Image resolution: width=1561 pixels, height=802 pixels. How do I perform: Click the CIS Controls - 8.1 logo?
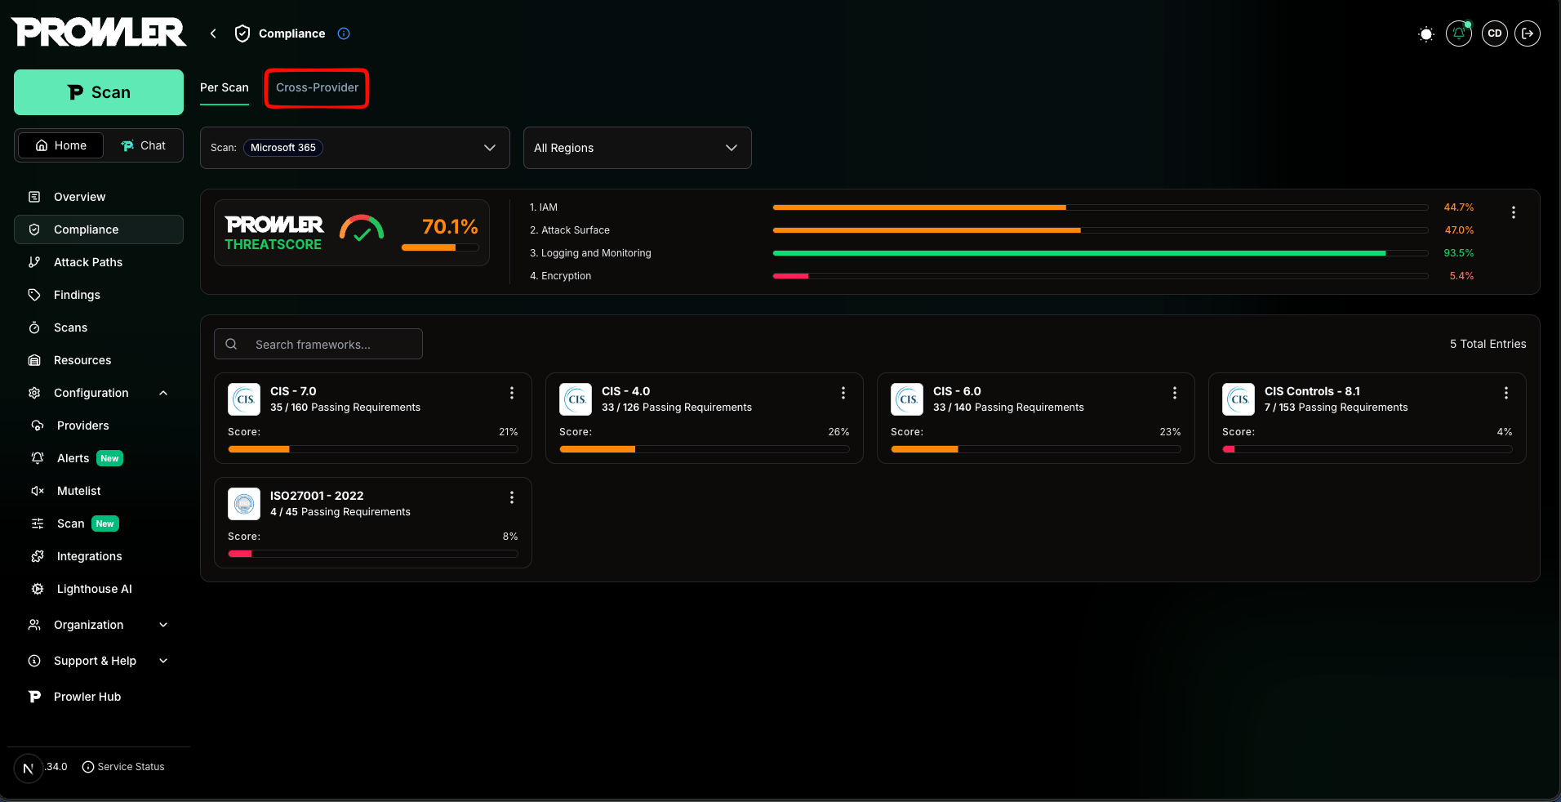tap(1239, 399)
